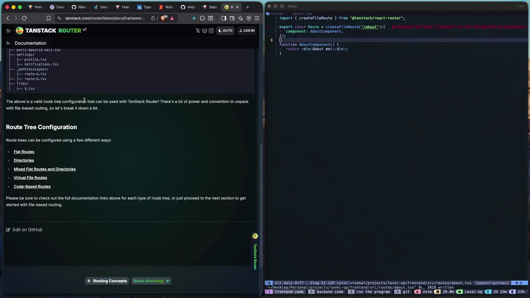Click 'route-a.tsx' in the file tree
The image size is (530, 298).
pyautogui.click(x=35, y=74)
